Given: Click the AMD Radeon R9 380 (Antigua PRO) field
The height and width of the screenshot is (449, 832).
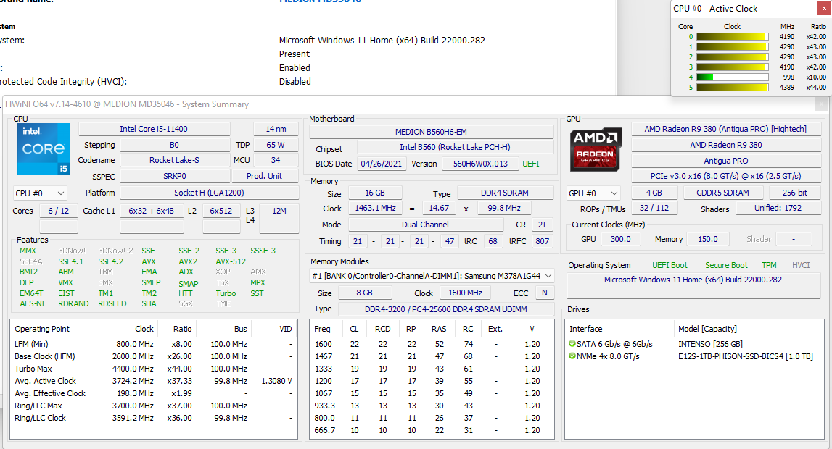Looking at the screenshot, I should point(725,129).
